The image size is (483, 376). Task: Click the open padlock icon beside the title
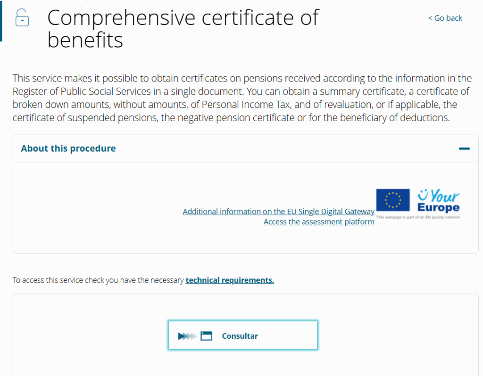click(22, 18)
